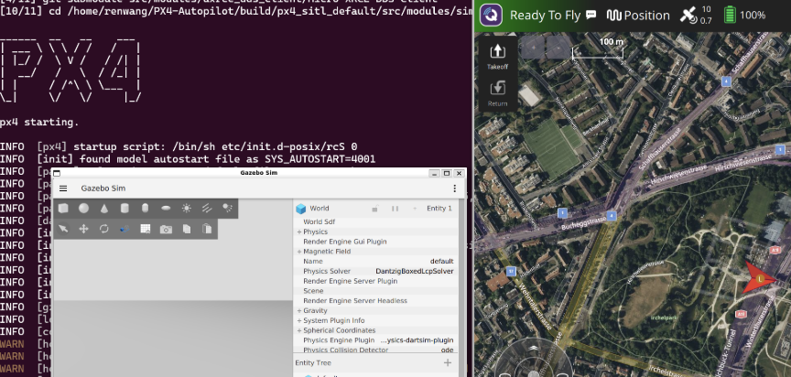Toggle the World entity lock icon

[x=375, y=209]
